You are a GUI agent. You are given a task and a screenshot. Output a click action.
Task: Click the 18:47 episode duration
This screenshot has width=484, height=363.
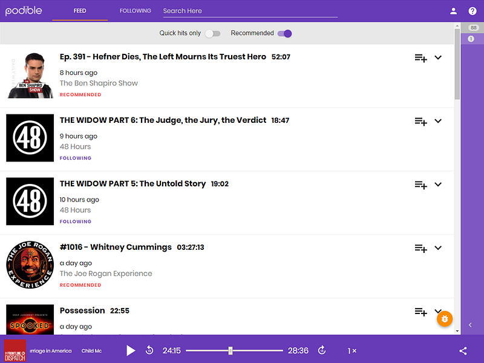pos(280,120)
